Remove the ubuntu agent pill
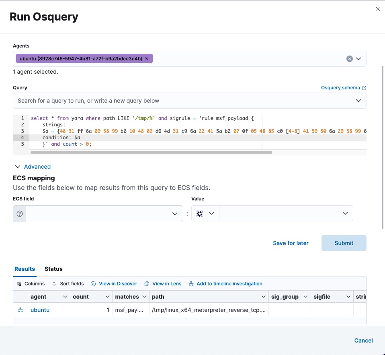Screen dimensions: 385x355 click(x=147, y=59)
